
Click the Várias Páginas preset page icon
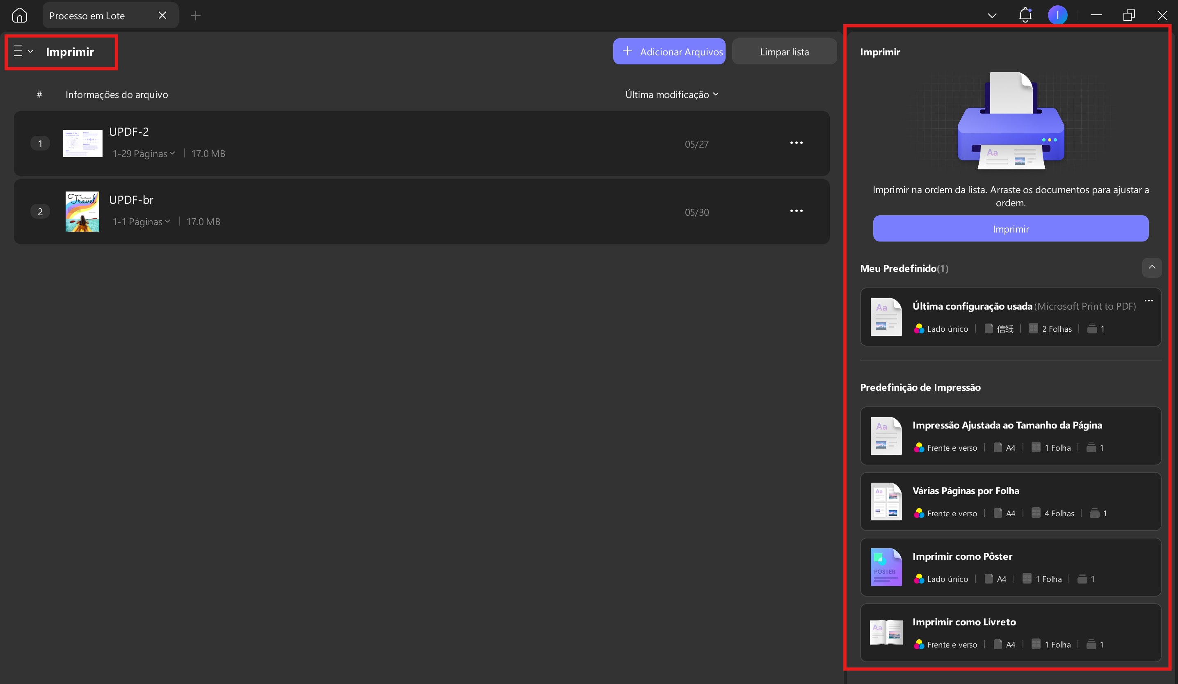[x=886, y=502]
